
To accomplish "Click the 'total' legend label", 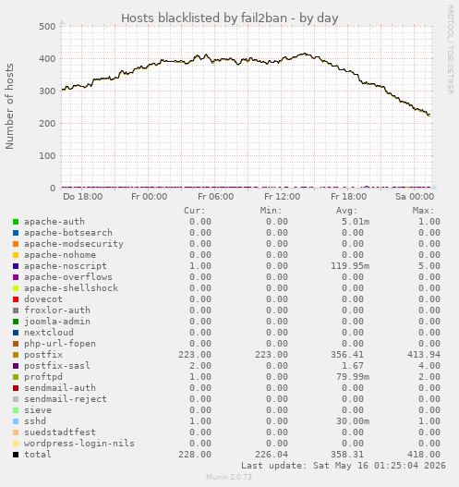I will point(38,455).
